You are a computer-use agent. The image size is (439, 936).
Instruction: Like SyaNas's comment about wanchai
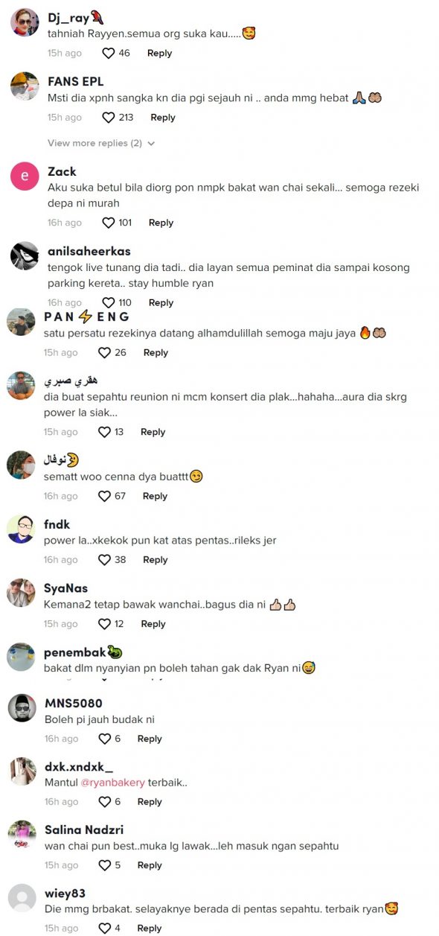pos(105,624)
